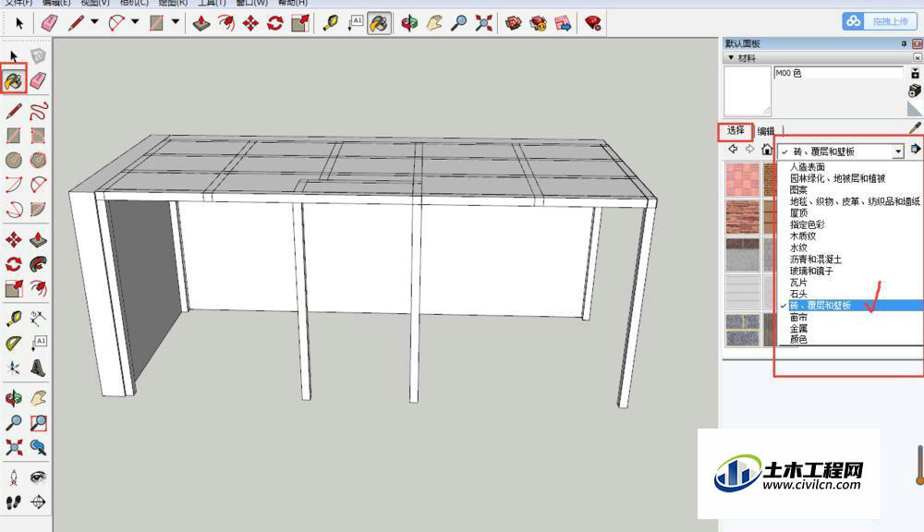Viewport: 924px width, 532px height.
Task: Choose the Polygon tool
Action: (x=38, y=160)
